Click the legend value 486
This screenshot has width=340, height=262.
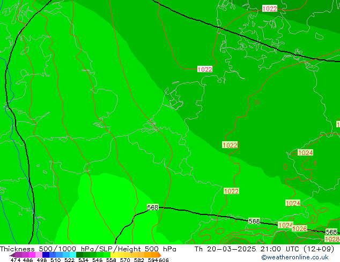tap(28, 260)
